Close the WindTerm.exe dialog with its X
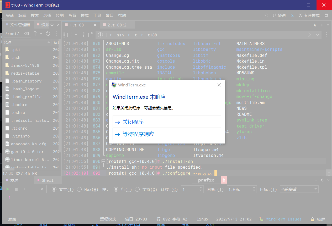 click(219, 85)
